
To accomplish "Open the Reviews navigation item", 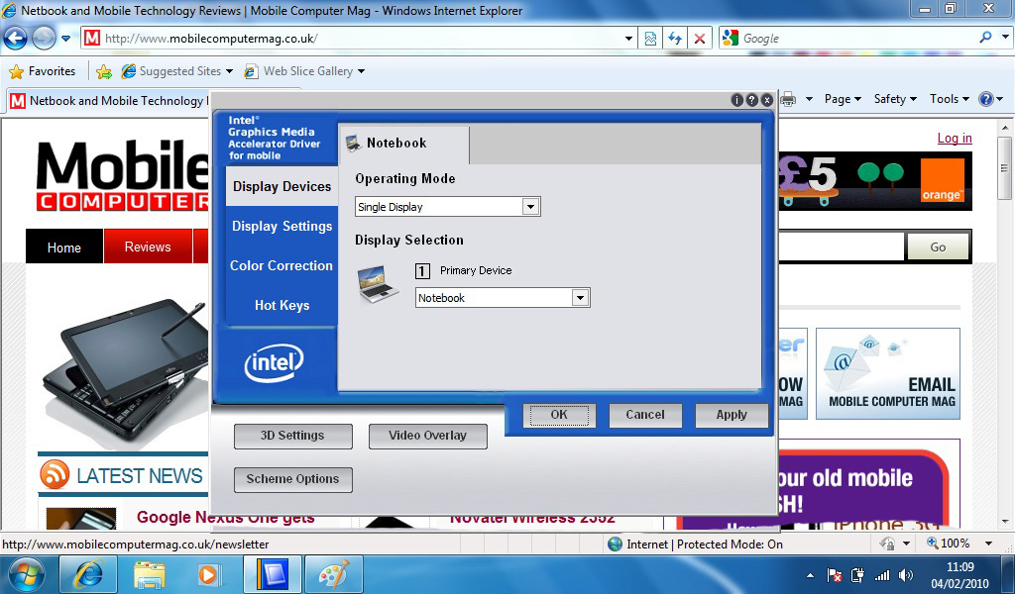I will pos(148,247).
